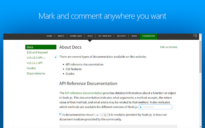
Task: Follow the 'Edit on GitHub' link
Action: click(168, 47)
